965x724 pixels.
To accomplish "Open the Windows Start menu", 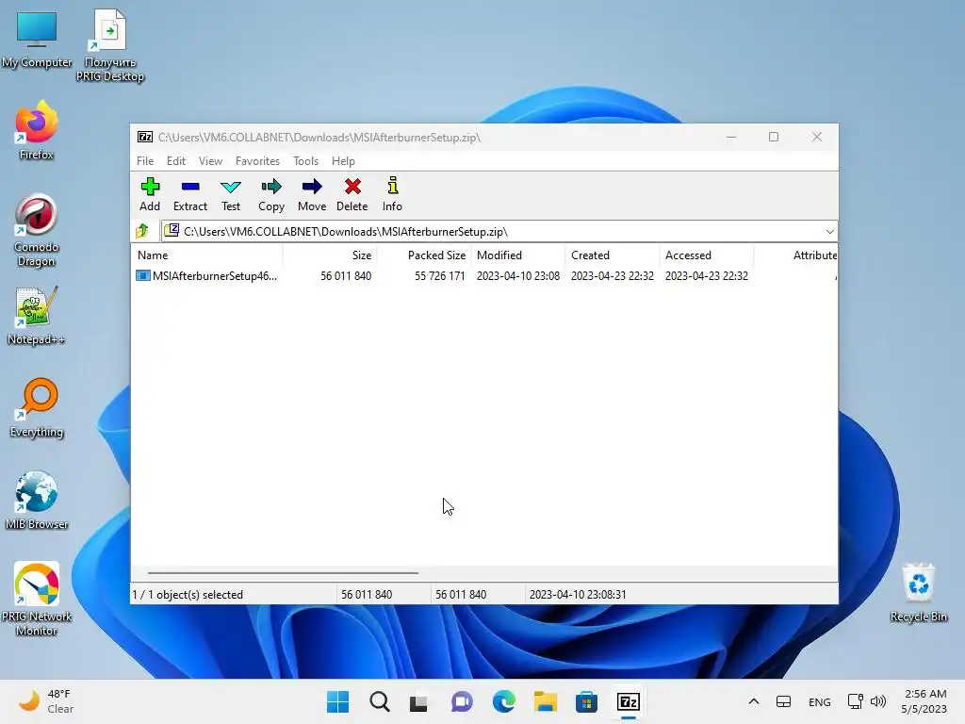I will (x=337, y=701).
